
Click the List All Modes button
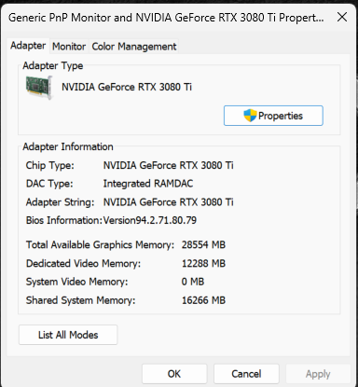(x=68, y=335)
